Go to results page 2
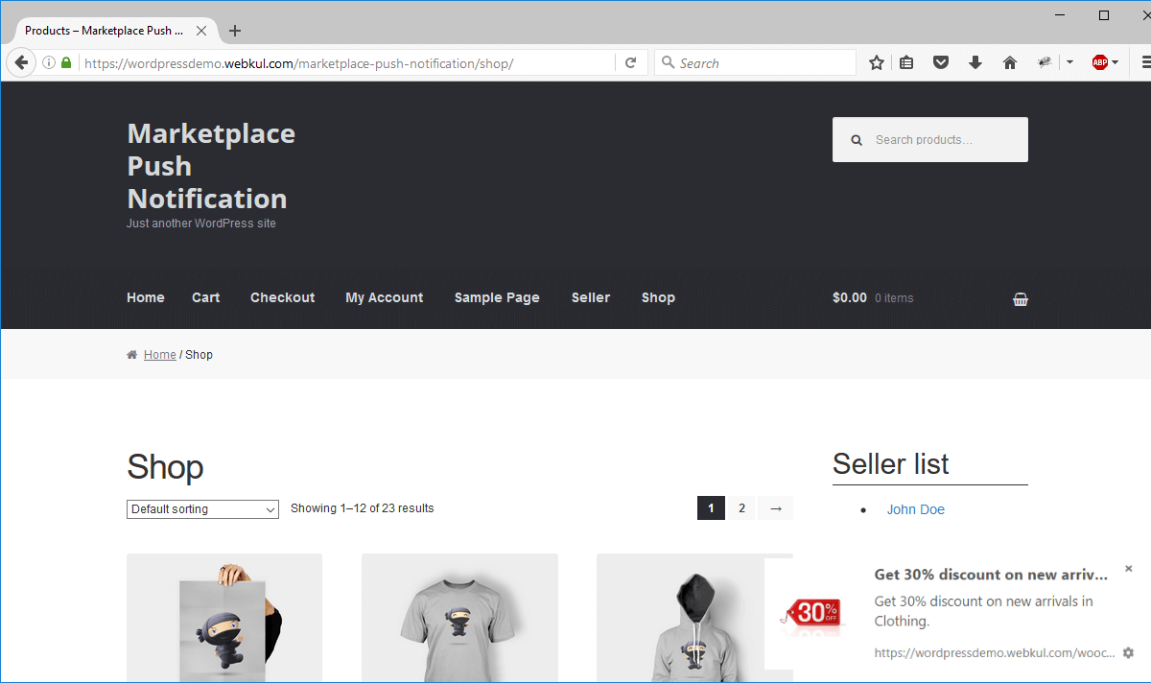 point(740,507)
